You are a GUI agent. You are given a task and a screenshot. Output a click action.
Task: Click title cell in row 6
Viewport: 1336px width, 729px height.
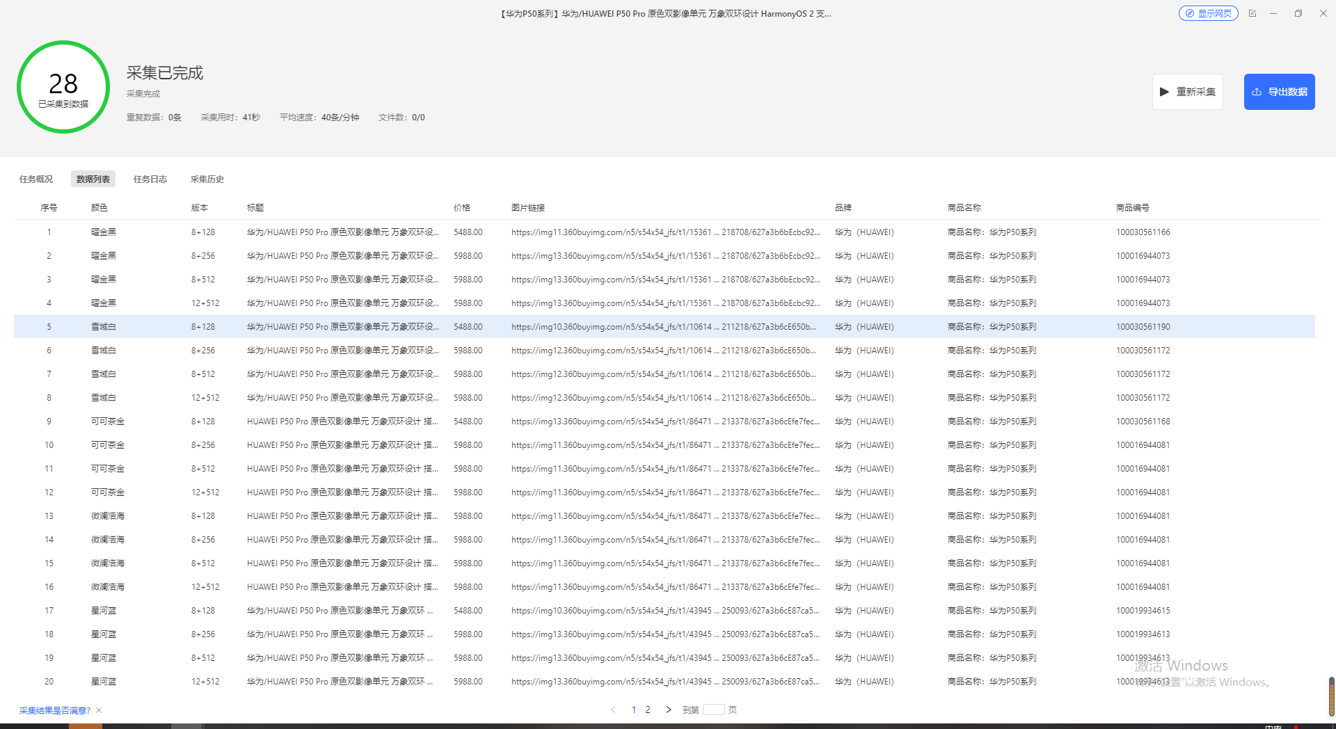tap(343, 351)
